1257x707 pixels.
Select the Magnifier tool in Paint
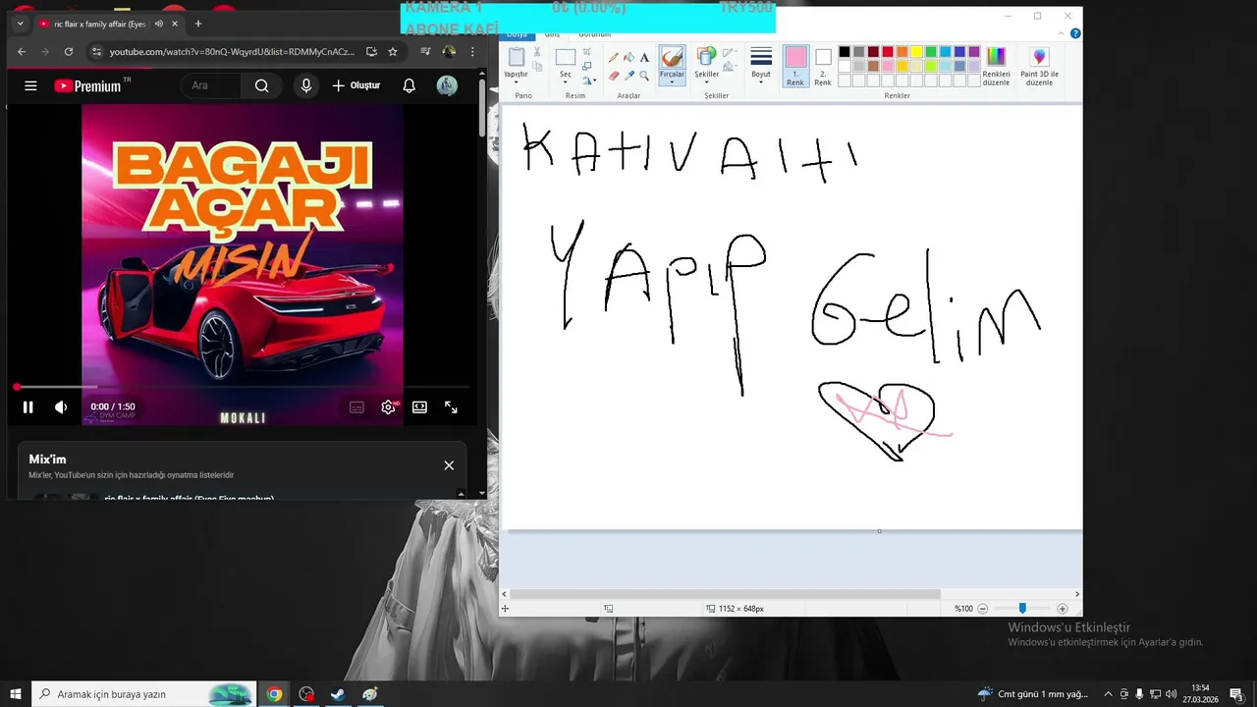pyautogui.click(x=644, y=76)
